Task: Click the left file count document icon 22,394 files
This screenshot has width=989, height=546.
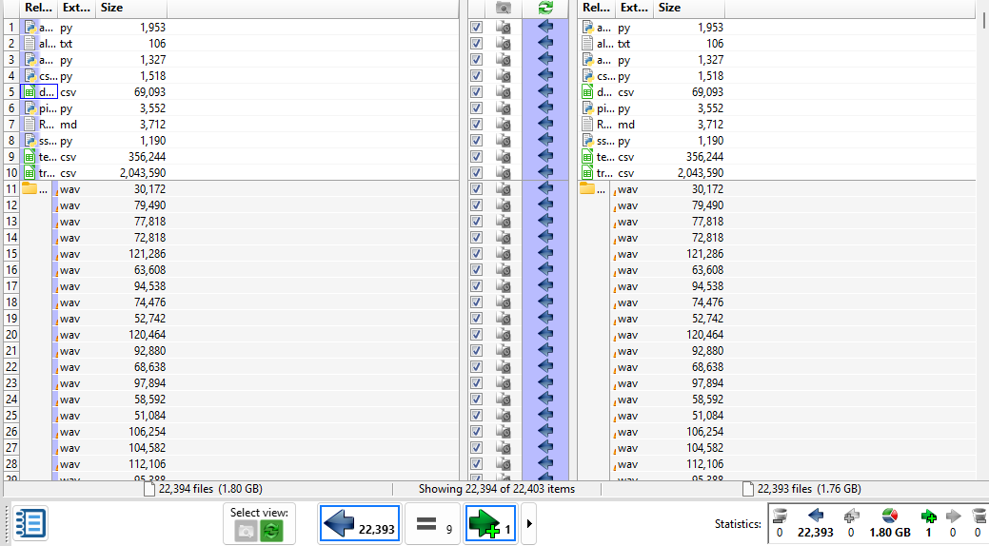Action: coord(149,489)
